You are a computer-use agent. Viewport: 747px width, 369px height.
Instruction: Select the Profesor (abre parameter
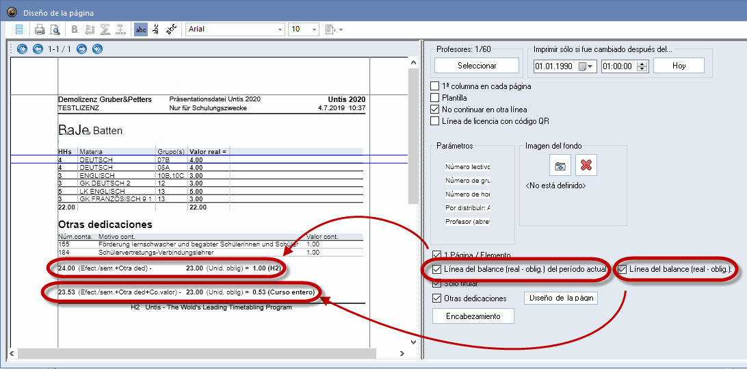coord(468,222)
